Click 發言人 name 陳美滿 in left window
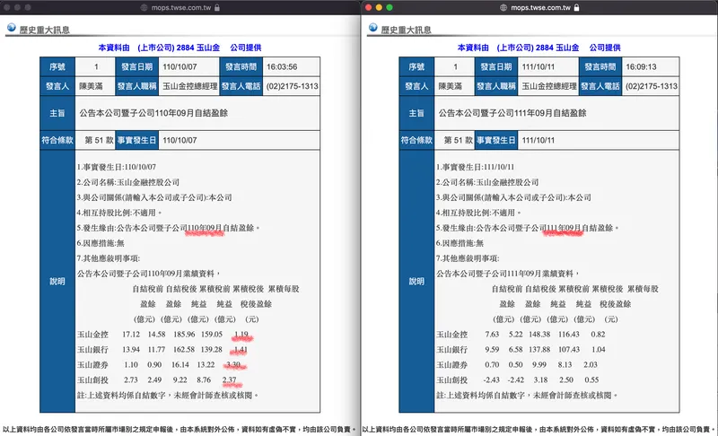This screenshot has width=718, height=436. pos(92,86)
